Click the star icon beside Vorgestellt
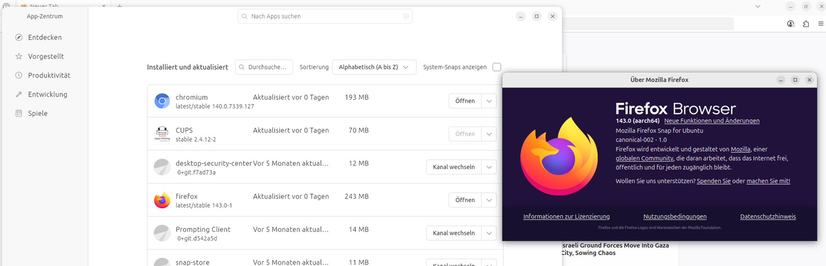 coord(19,56)
